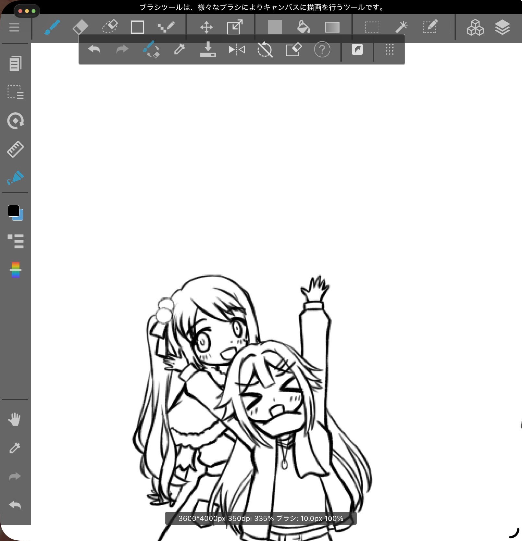
Task: Open the hamburger main menu
Action: [x=14, y=27]
